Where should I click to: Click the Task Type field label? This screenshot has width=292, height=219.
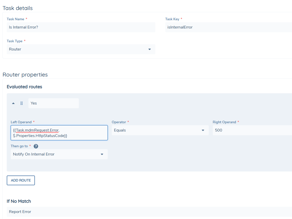[14, 41]
